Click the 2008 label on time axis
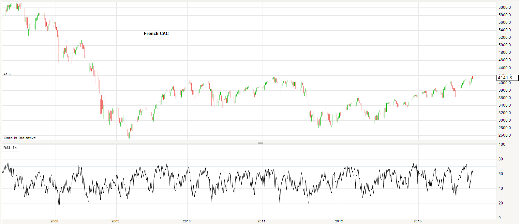This screenshot has height=224, width=519. pos(54,221)
